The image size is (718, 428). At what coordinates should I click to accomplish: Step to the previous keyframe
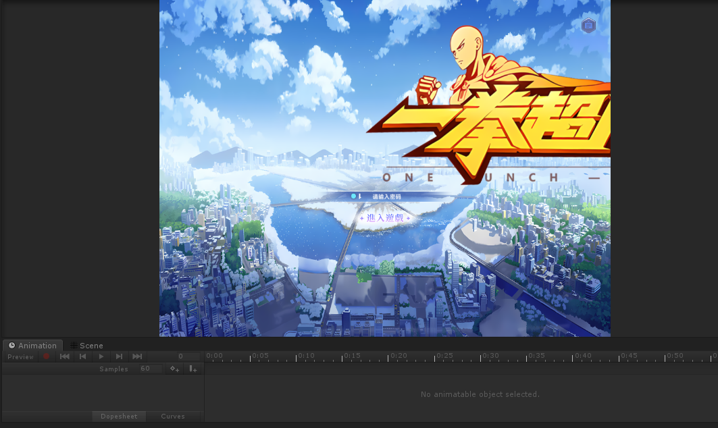[83, 356]
